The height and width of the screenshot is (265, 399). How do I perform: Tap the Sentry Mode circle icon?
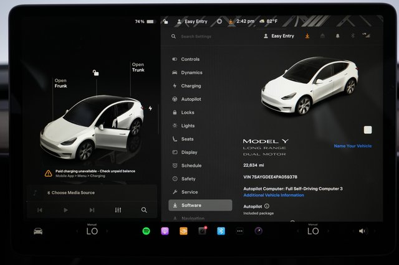pyautogui.click(x=219, y=21)
